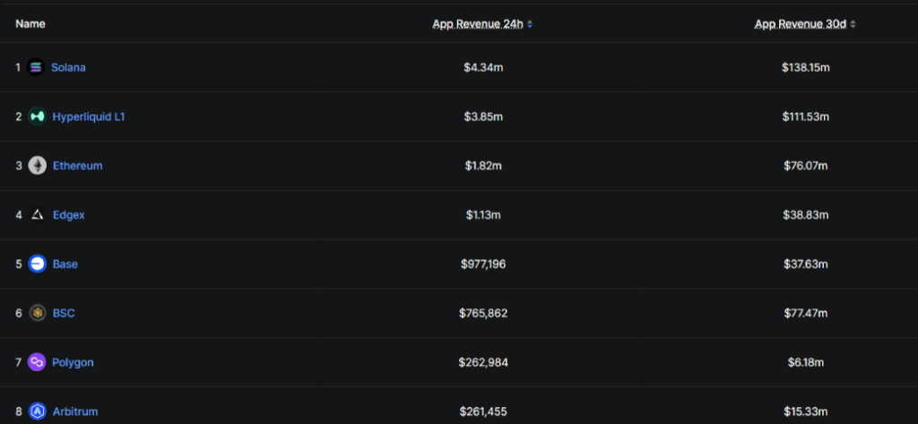Click the BSC chain logo icon
918x424 pixels.
[37, 313]
